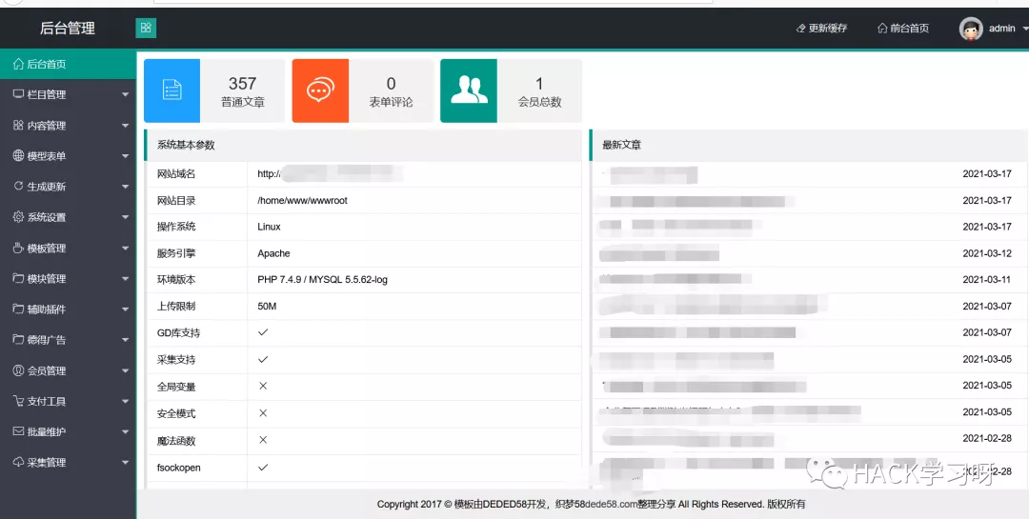This screenshot has width=1029, height=519.
Task: Click the grid icon beside 内容管理
Action: coord(18,126)
